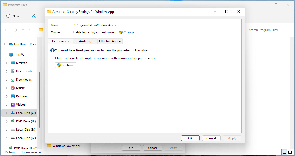Click the OneDrive cloud icon in sidebar
Image resolution: width=295 pixels, height=156 pixels.
tap(11, 44)
